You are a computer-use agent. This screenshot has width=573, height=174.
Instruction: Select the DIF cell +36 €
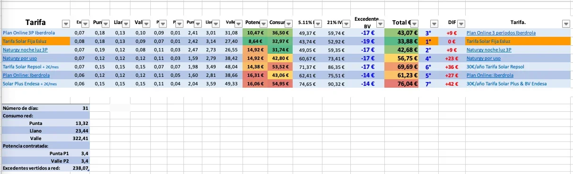click(452, 66)
